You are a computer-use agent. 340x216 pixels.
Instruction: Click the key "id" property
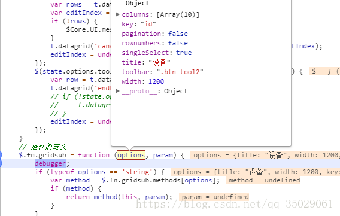(x=139, y=24)
